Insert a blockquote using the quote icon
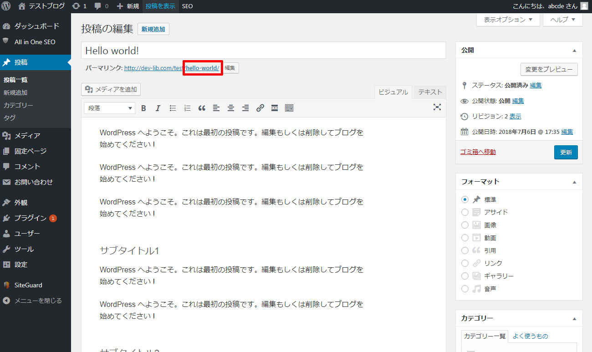 [x=202, y=108]
